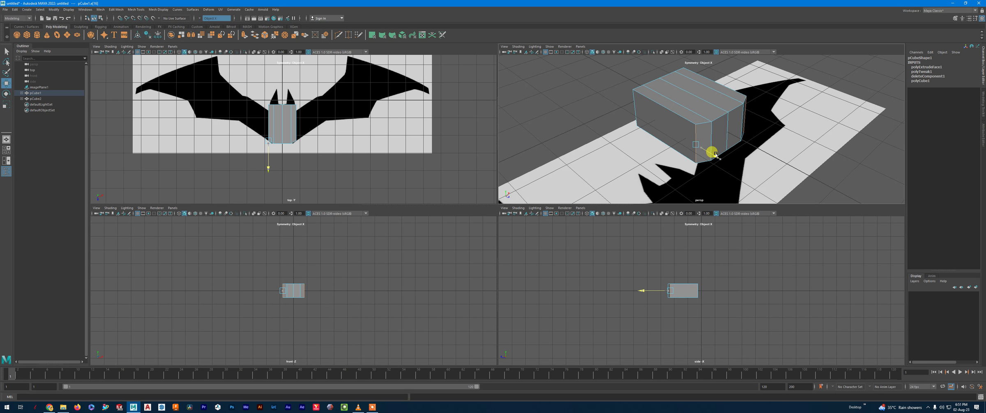Select imagePlane1 in the Outliner

(x=38, y=87)
